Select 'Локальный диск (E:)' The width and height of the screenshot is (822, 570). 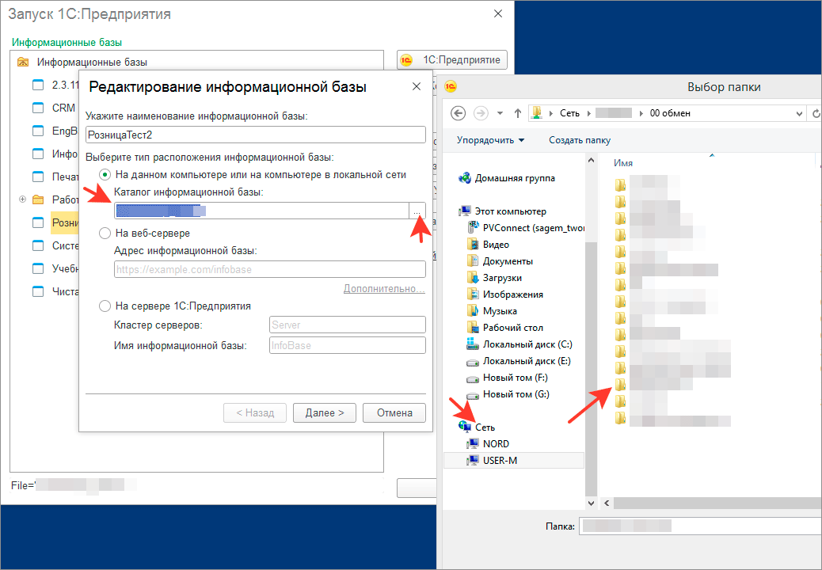519,361
